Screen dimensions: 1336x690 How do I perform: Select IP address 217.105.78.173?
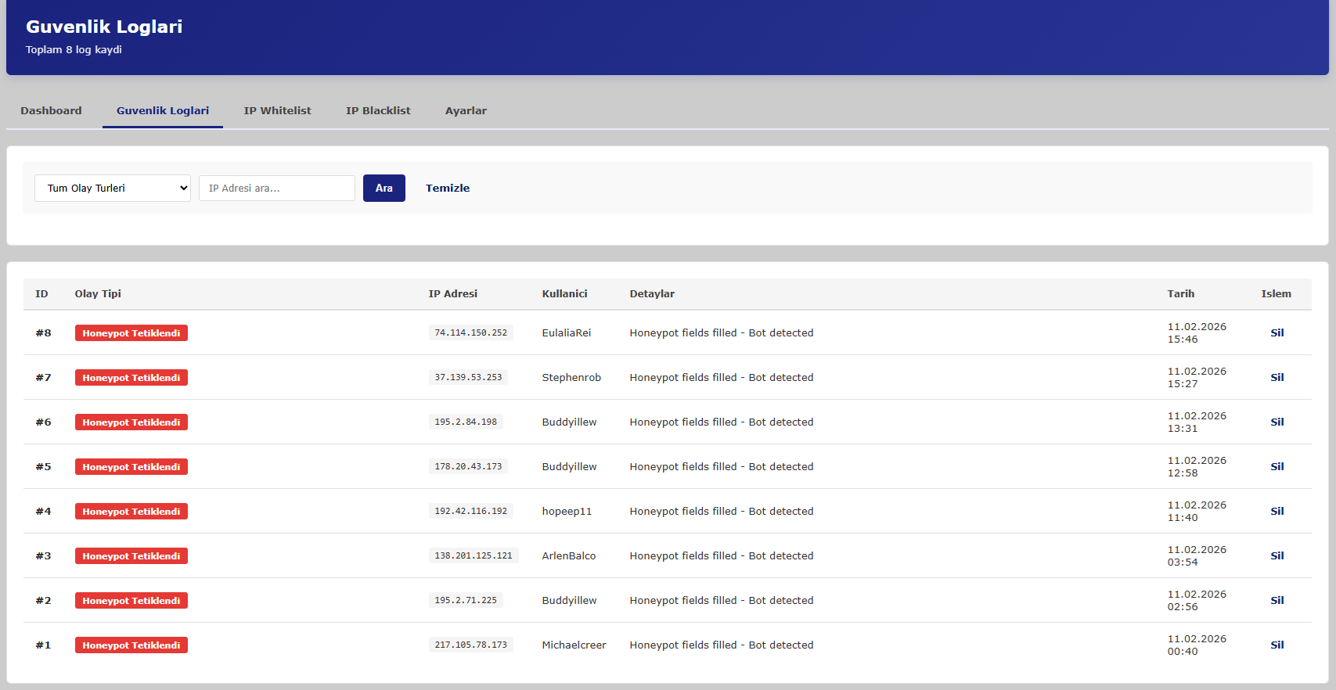(x=470, y=645)
